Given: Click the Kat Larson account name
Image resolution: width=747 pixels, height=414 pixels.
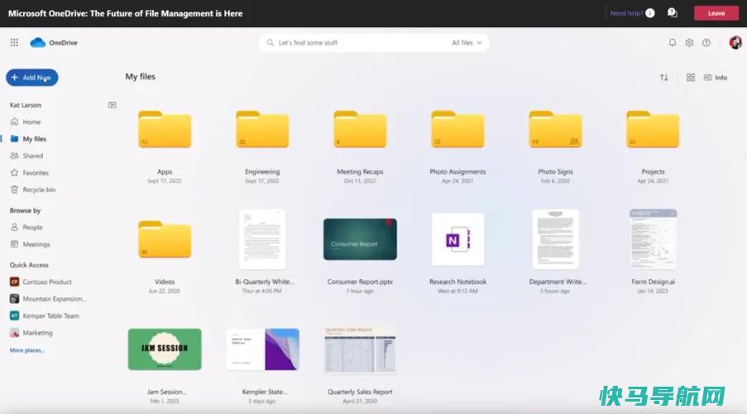Looking at the screenshot, I should click(26, 105).
